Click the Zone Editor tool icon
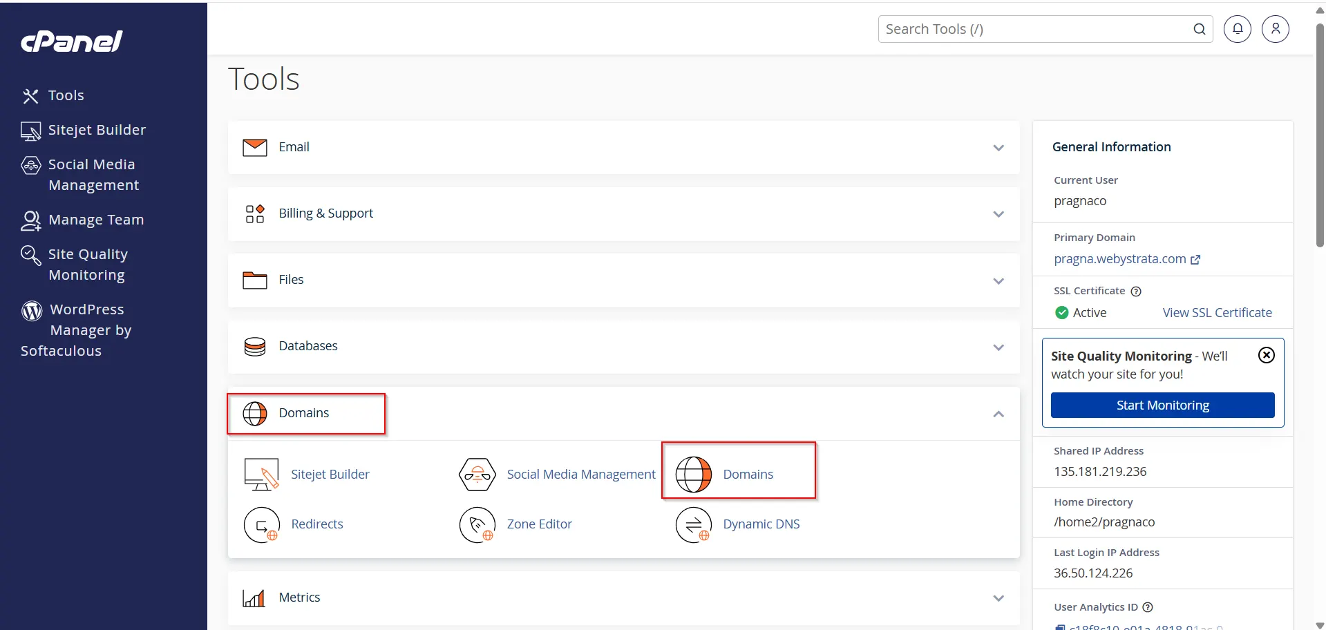This screenshot has width=1326, height=630. (477, 525)
